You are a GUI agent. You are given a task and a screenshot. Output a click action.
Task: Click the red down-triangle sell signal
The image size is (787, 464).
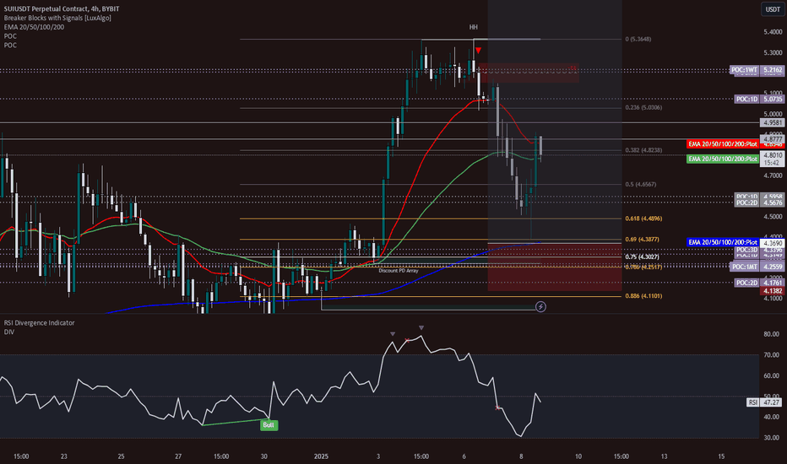click(478, 51)
